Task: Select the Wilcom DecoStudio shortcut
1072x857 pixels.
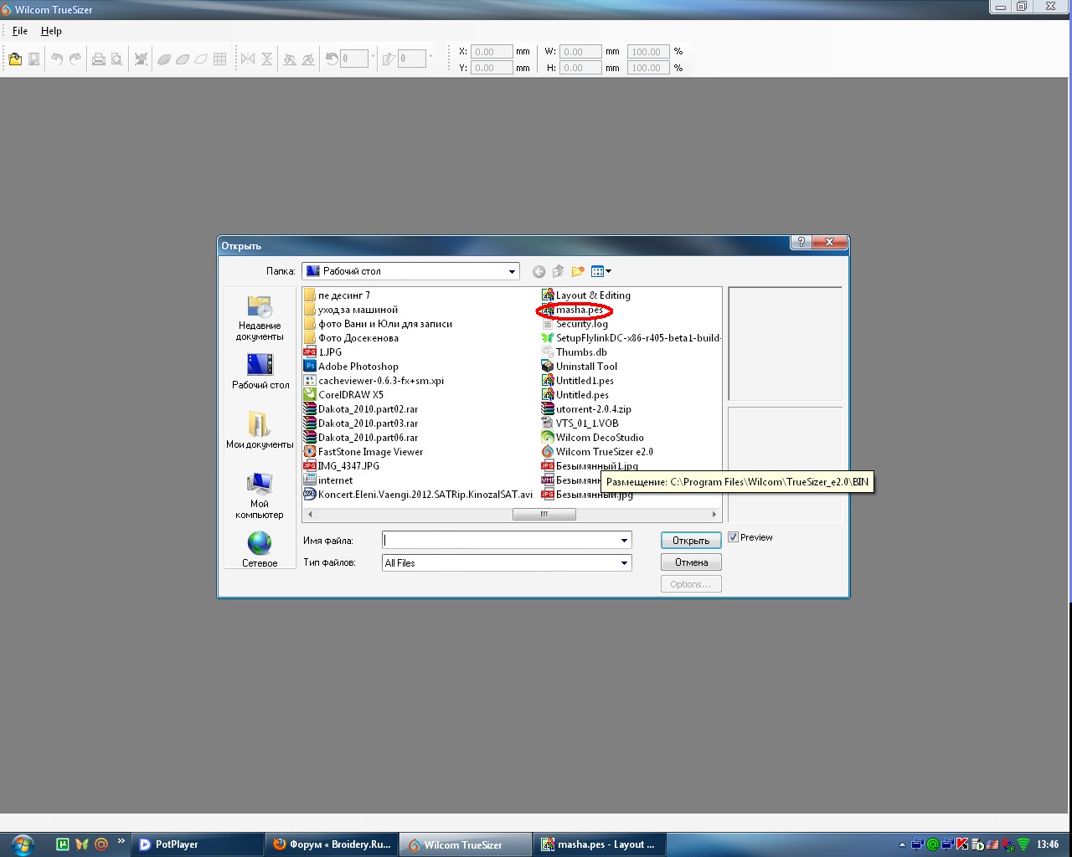Action: (x=593, y=438)
